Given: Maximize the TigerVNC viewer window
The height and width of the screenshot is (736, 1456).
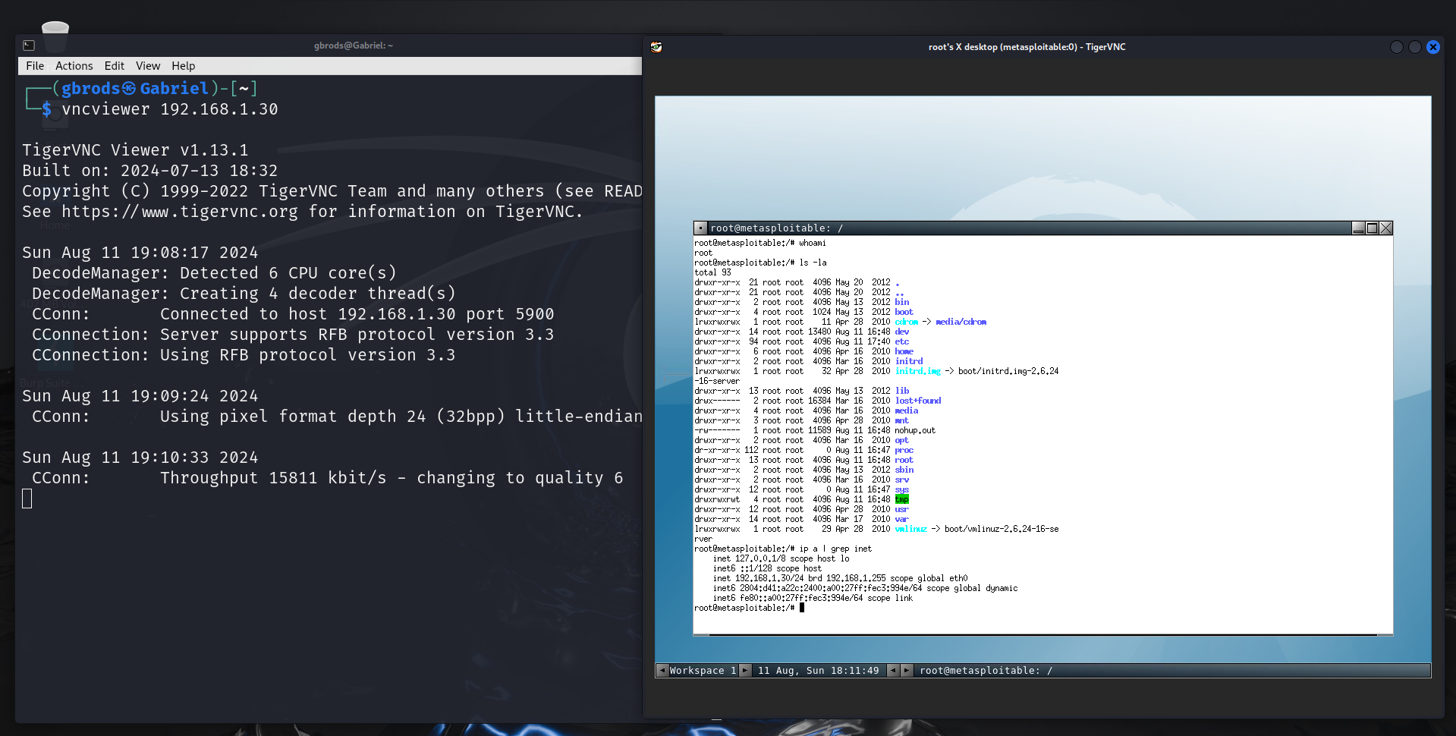Looking at the screenshot, I should [x=1415, y=47].
